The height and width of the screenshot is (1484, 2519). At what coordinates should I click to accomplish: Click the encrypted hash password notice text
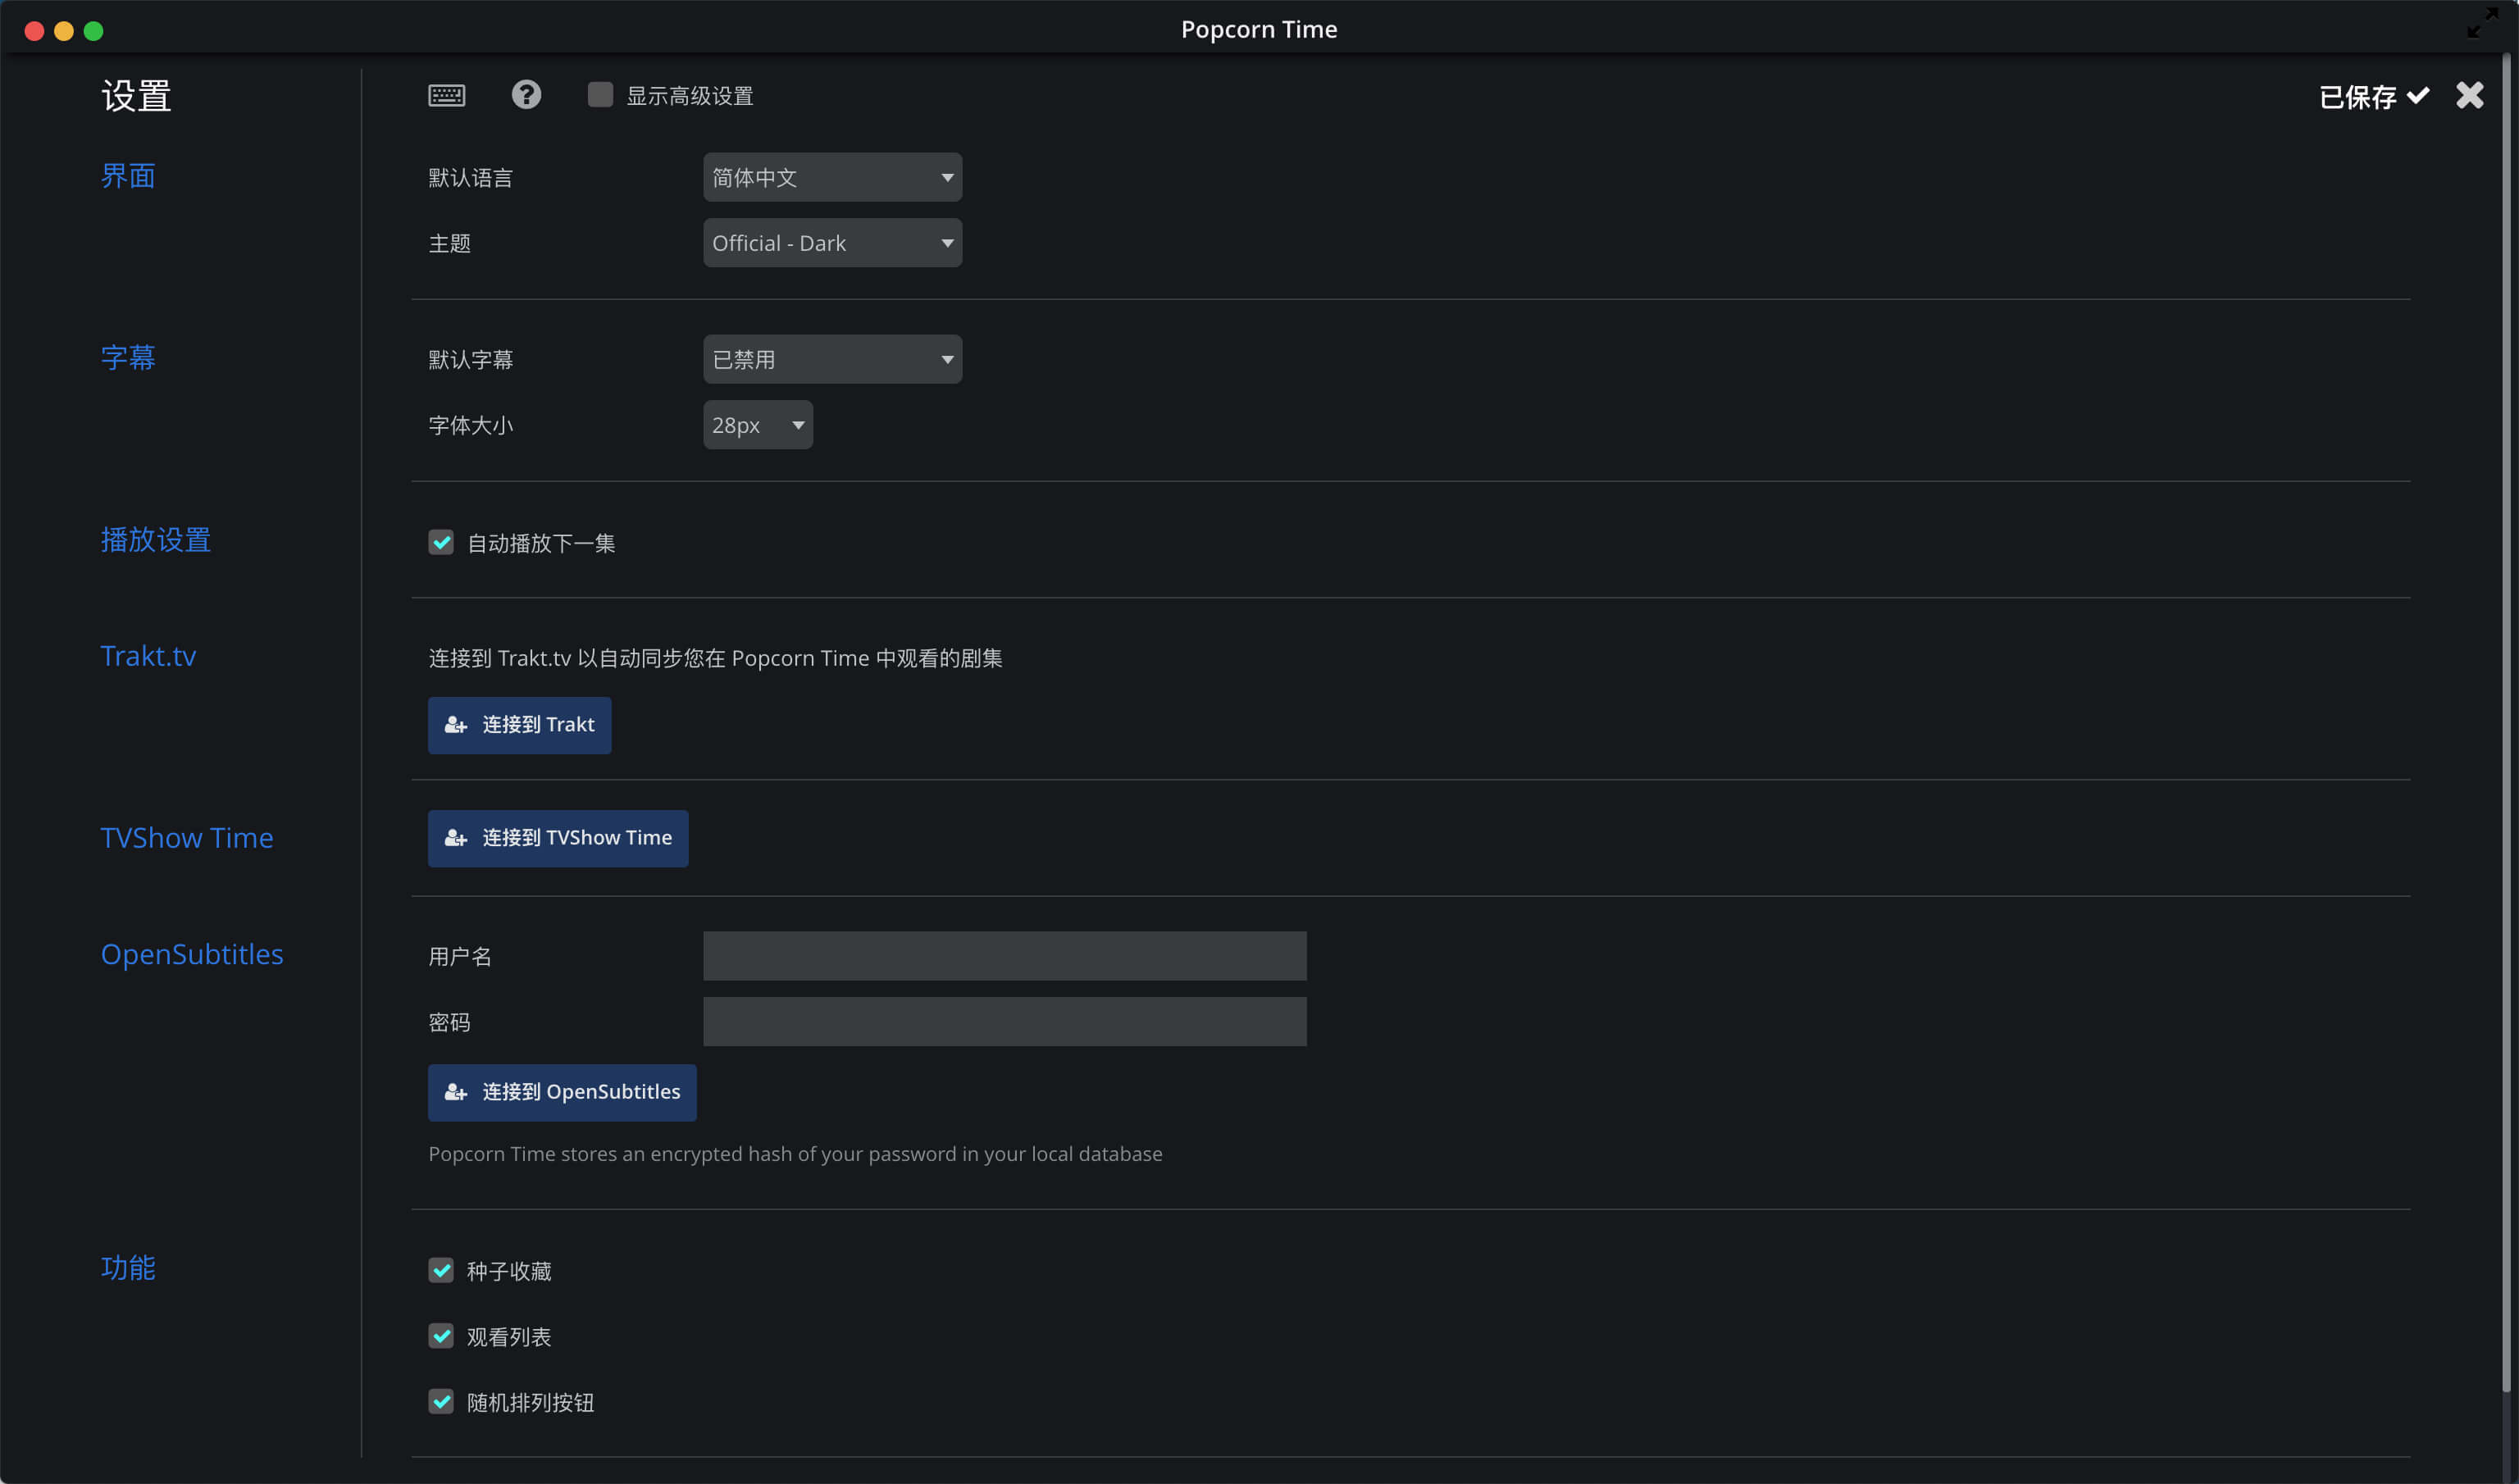pos(795,1154)
